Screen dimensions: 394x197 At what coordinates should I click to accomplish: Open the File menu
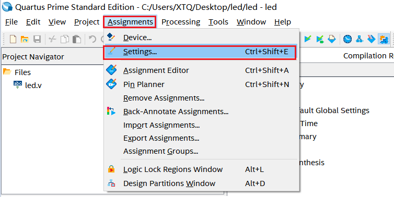11,22
